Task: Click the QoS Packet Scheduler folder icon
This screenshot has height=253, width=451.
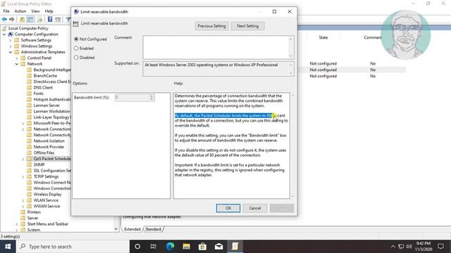Action: (29, 159)
